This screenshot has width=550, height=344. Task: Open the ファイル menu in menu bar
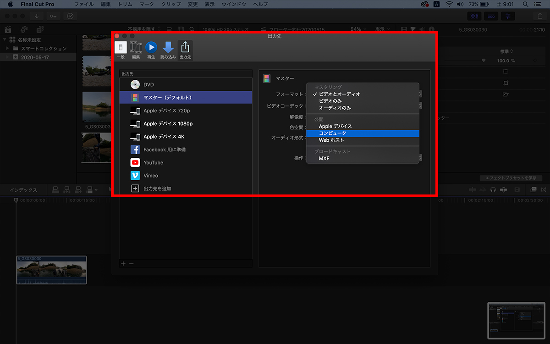pos(84,4)
